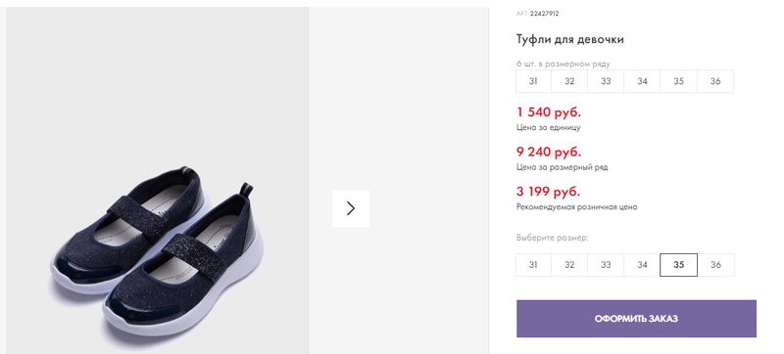Click the 3 199 руб. recommended retail price

pyautogui.click(x=548, y=191)
